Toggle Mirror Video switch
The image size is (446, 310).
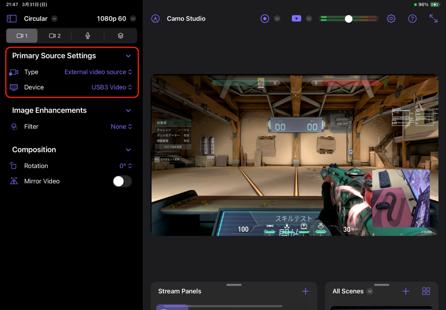tap(122, 181)
